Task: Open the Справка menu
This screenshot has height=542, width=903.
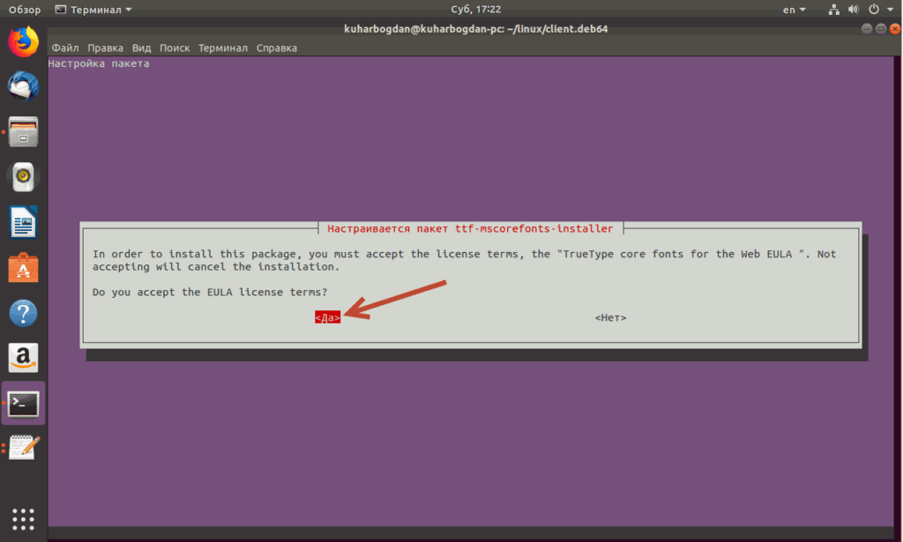Action: coord(276,48)
